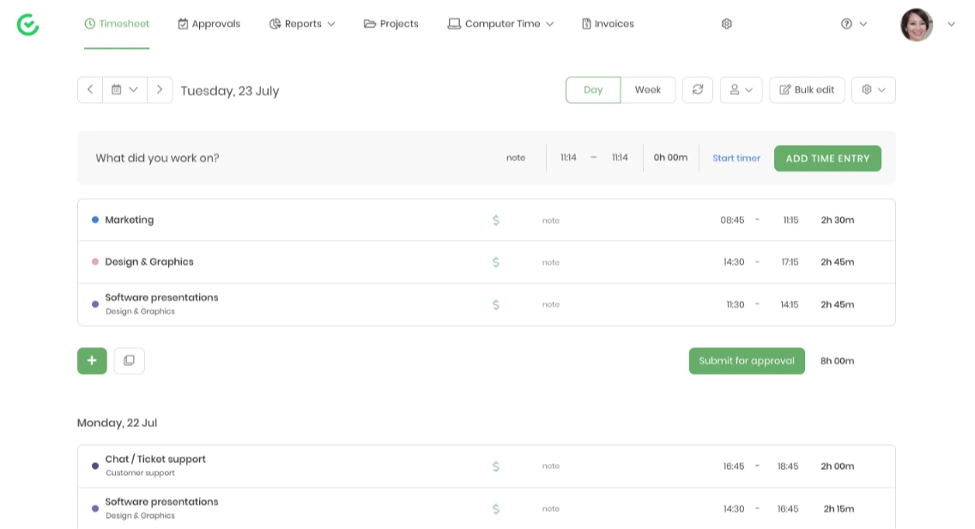Click the 0h 00m duration in the entry bar
This screenshot has height=529, width=975.
point(670,158)
